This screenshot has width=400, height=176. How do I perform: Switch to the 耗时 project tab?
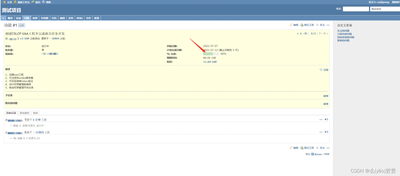pyautogui.click(x=35, y=18)
